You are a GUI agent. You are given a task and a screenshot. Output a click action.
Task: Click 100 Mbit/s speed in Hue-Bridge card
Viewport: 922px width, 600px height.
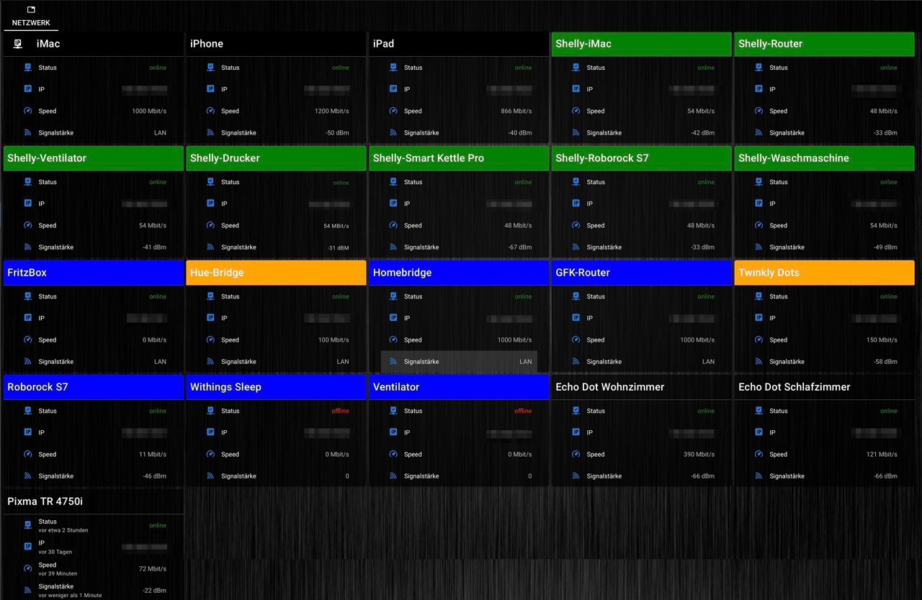pos(334,340)
